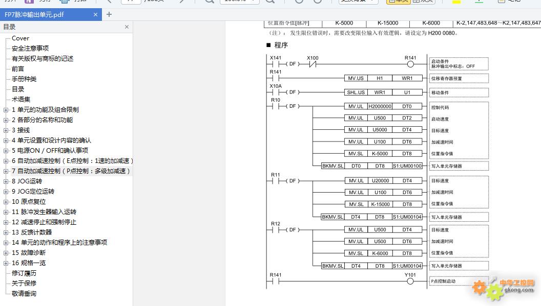541x306 pixels.
Task: Click the S1:UM00100 operand box
Action: (407, 166)
